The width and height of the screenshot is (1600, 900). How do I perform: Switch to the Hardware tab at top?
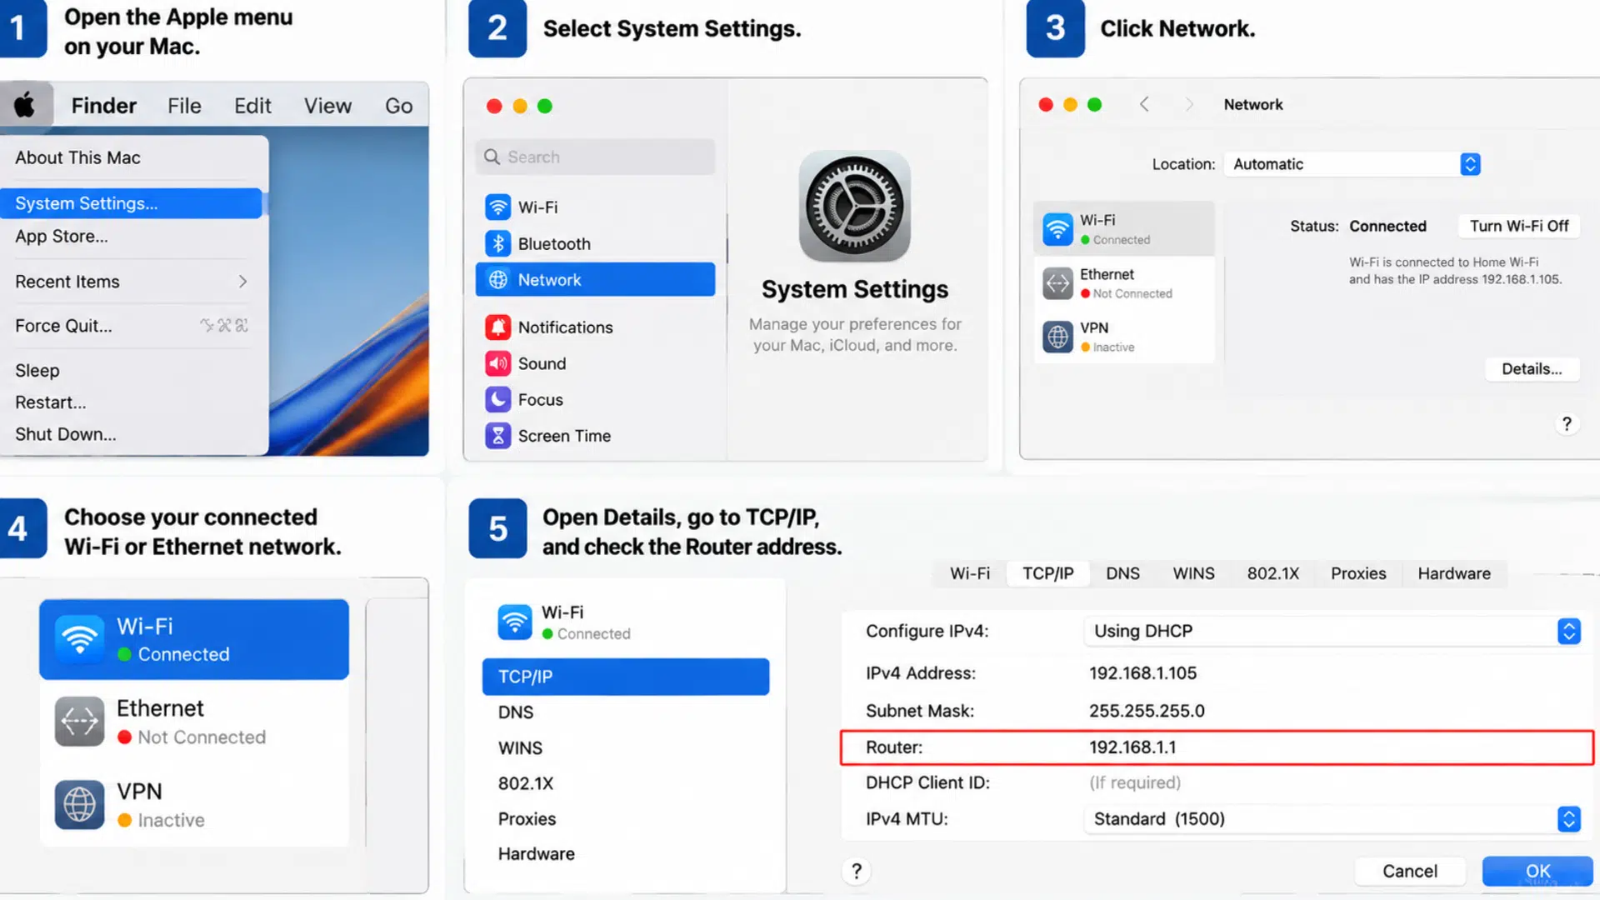coord(1454,573)
